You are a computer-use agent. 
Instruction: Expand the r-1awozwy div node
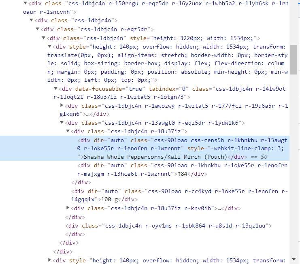(62, 105)
